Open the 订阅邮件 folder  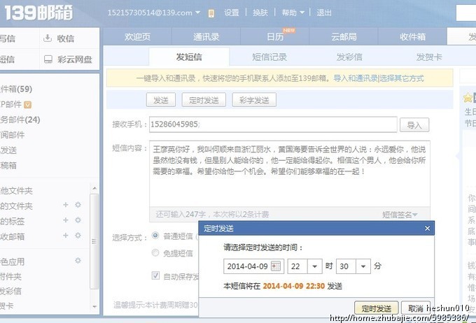click(12, 135)
